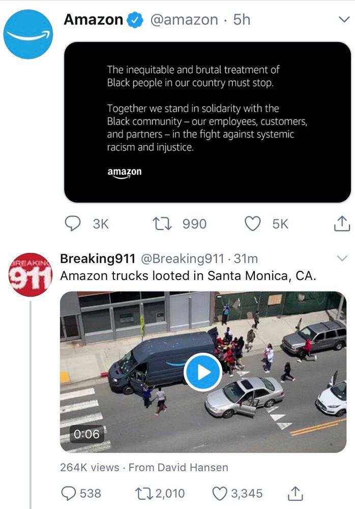Viewport: 355px width, 509px height.
Task: Retweet the Amazon solidarity tweet
Action: 162,223
